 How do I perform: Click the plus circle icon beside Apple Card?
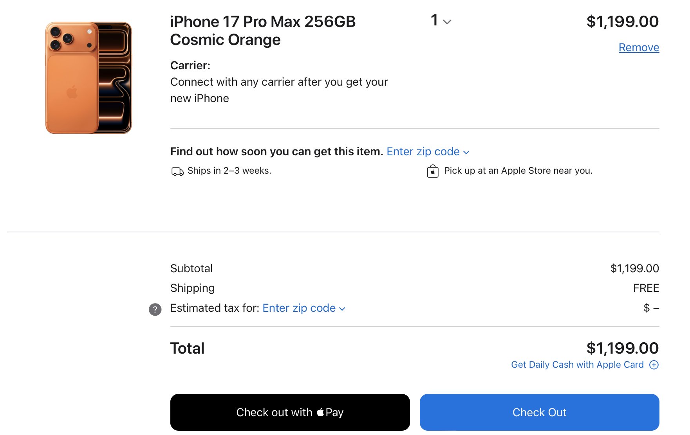(654, 365)
